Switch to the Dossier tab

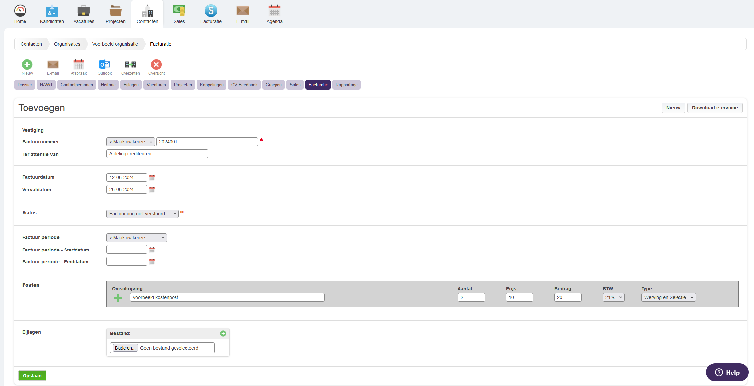pos(25,85)
